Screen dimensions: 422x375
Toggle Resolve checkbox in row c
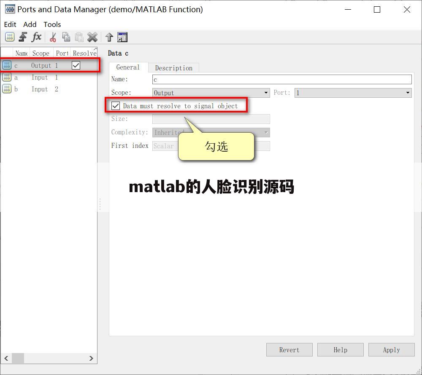[x=76, y=65]
